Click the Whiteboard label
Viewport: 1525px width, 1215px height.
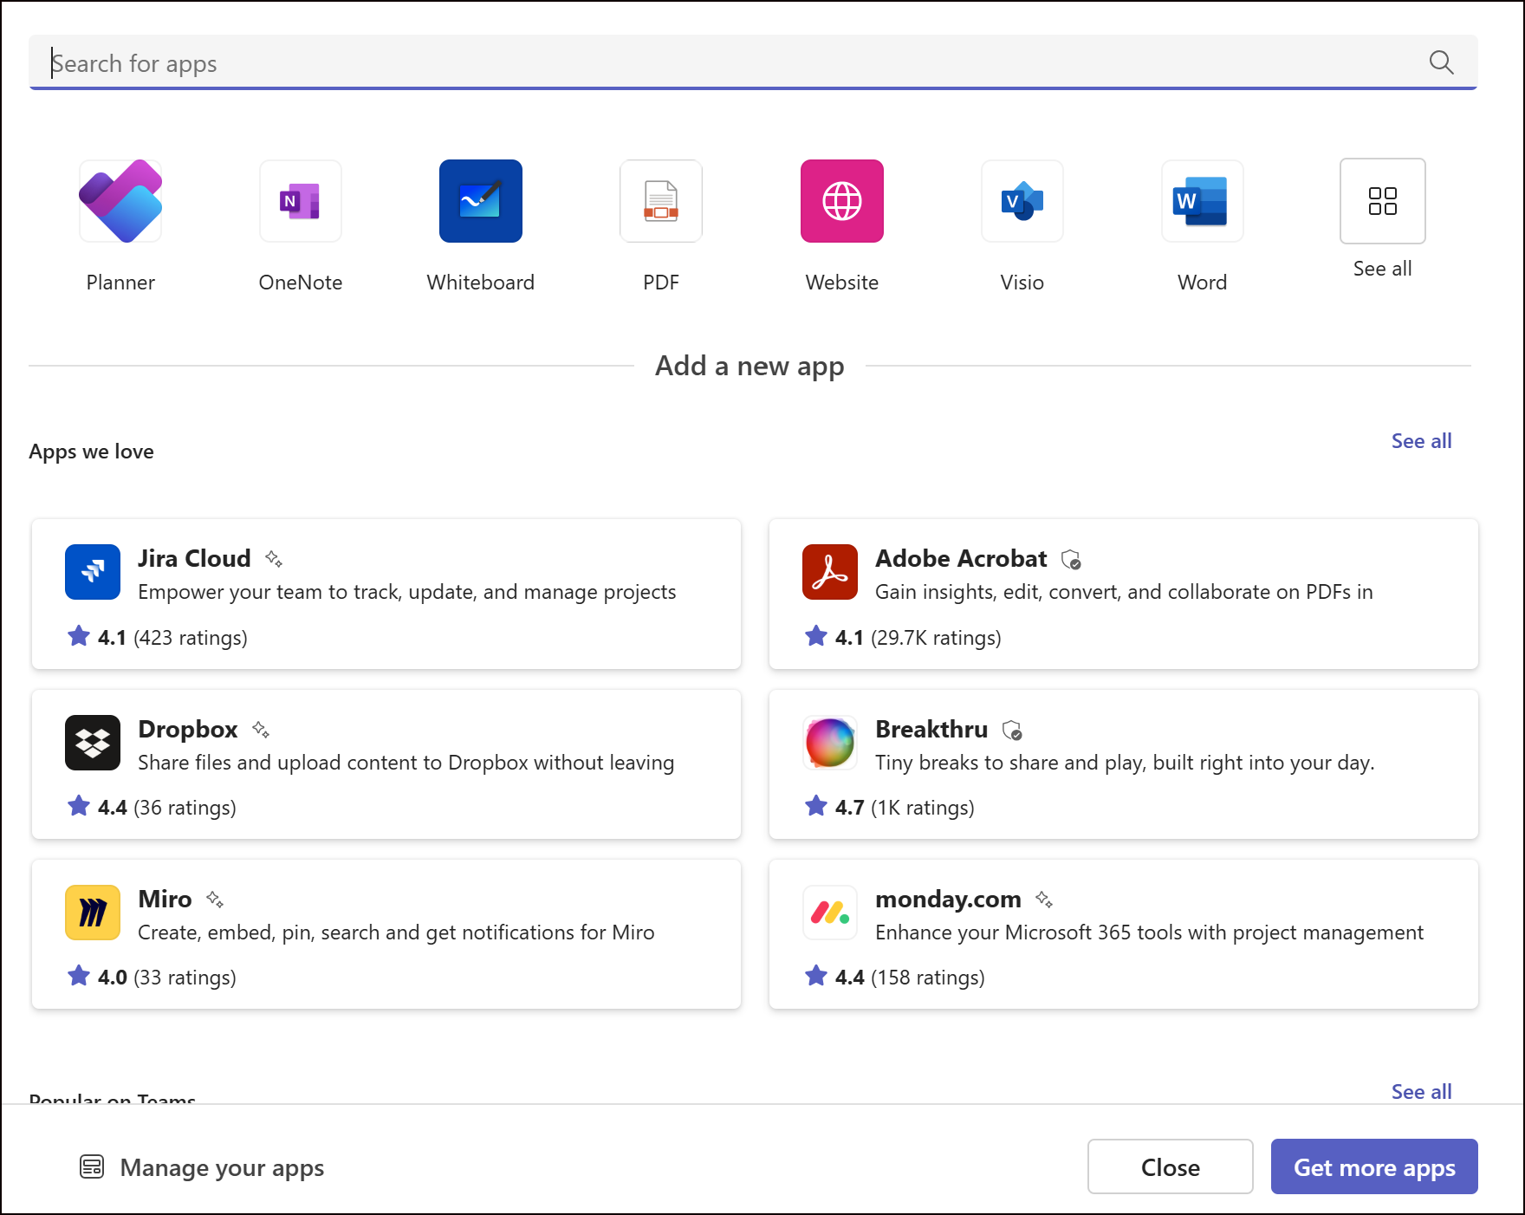coord(481,283)
